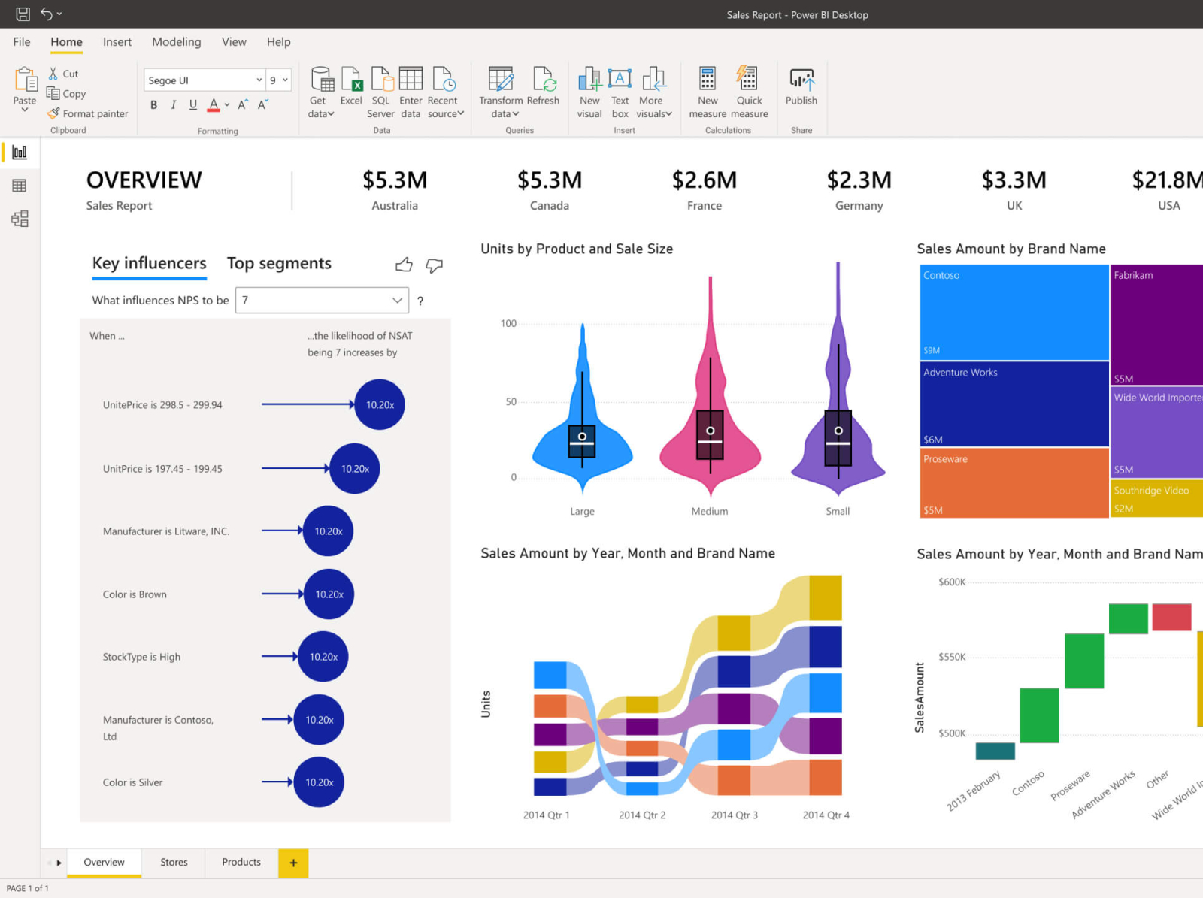Click the page tabs scroll-right arrow
Viewport: 1203px width, 898px height.
(x=59, y=863)
